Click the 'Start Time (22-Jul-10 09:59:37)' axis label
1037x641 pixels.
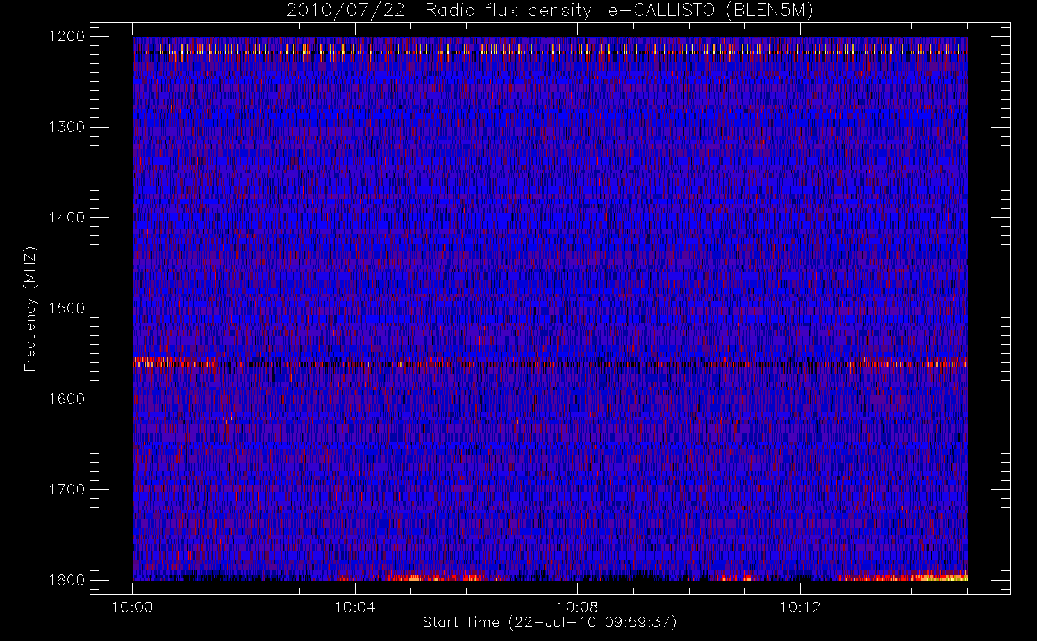tap(550, 622)
